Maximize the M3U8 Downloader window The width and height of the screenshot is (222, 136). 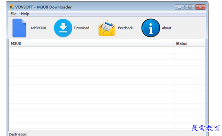190,7
